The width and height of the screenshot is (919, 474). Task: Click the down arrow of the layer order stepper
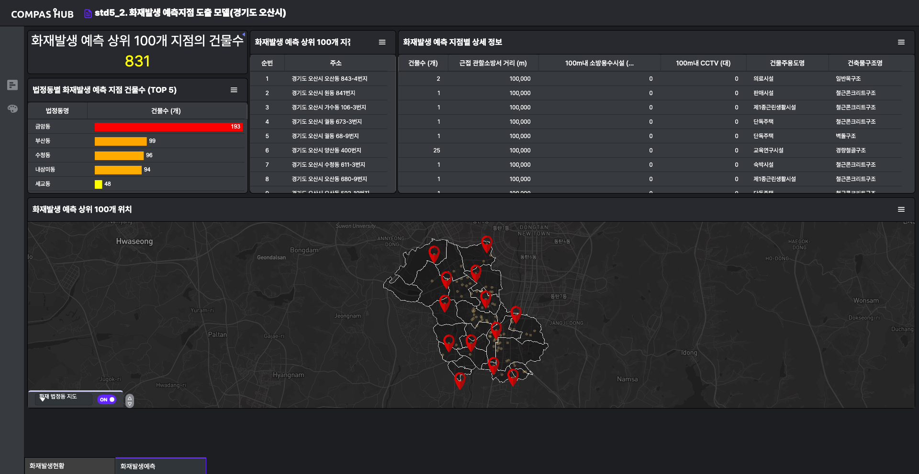[130, 404]
